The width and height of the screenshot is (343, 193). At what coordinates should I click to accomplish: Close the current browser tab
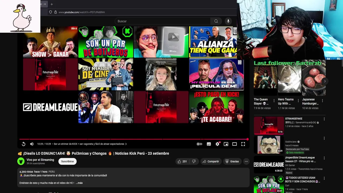pos(45,4)
